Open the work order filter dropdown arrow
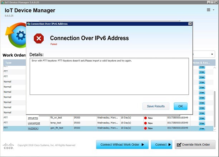 point(212,54)
